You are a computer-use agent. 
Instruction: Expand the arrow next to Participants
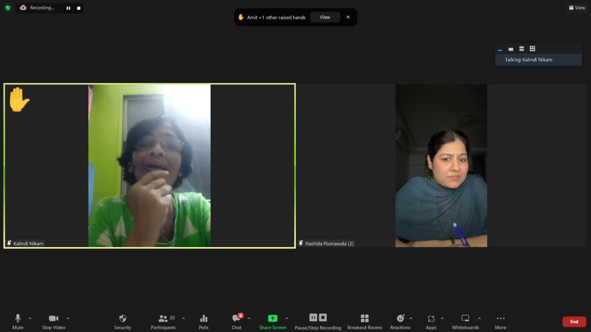pyautogui.click(x=184, y=318)
